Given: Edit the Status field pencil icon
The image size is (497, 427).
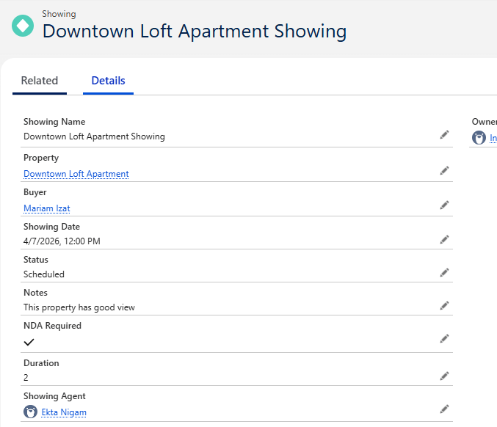Looking at the screenshot, I should [444, 272].
